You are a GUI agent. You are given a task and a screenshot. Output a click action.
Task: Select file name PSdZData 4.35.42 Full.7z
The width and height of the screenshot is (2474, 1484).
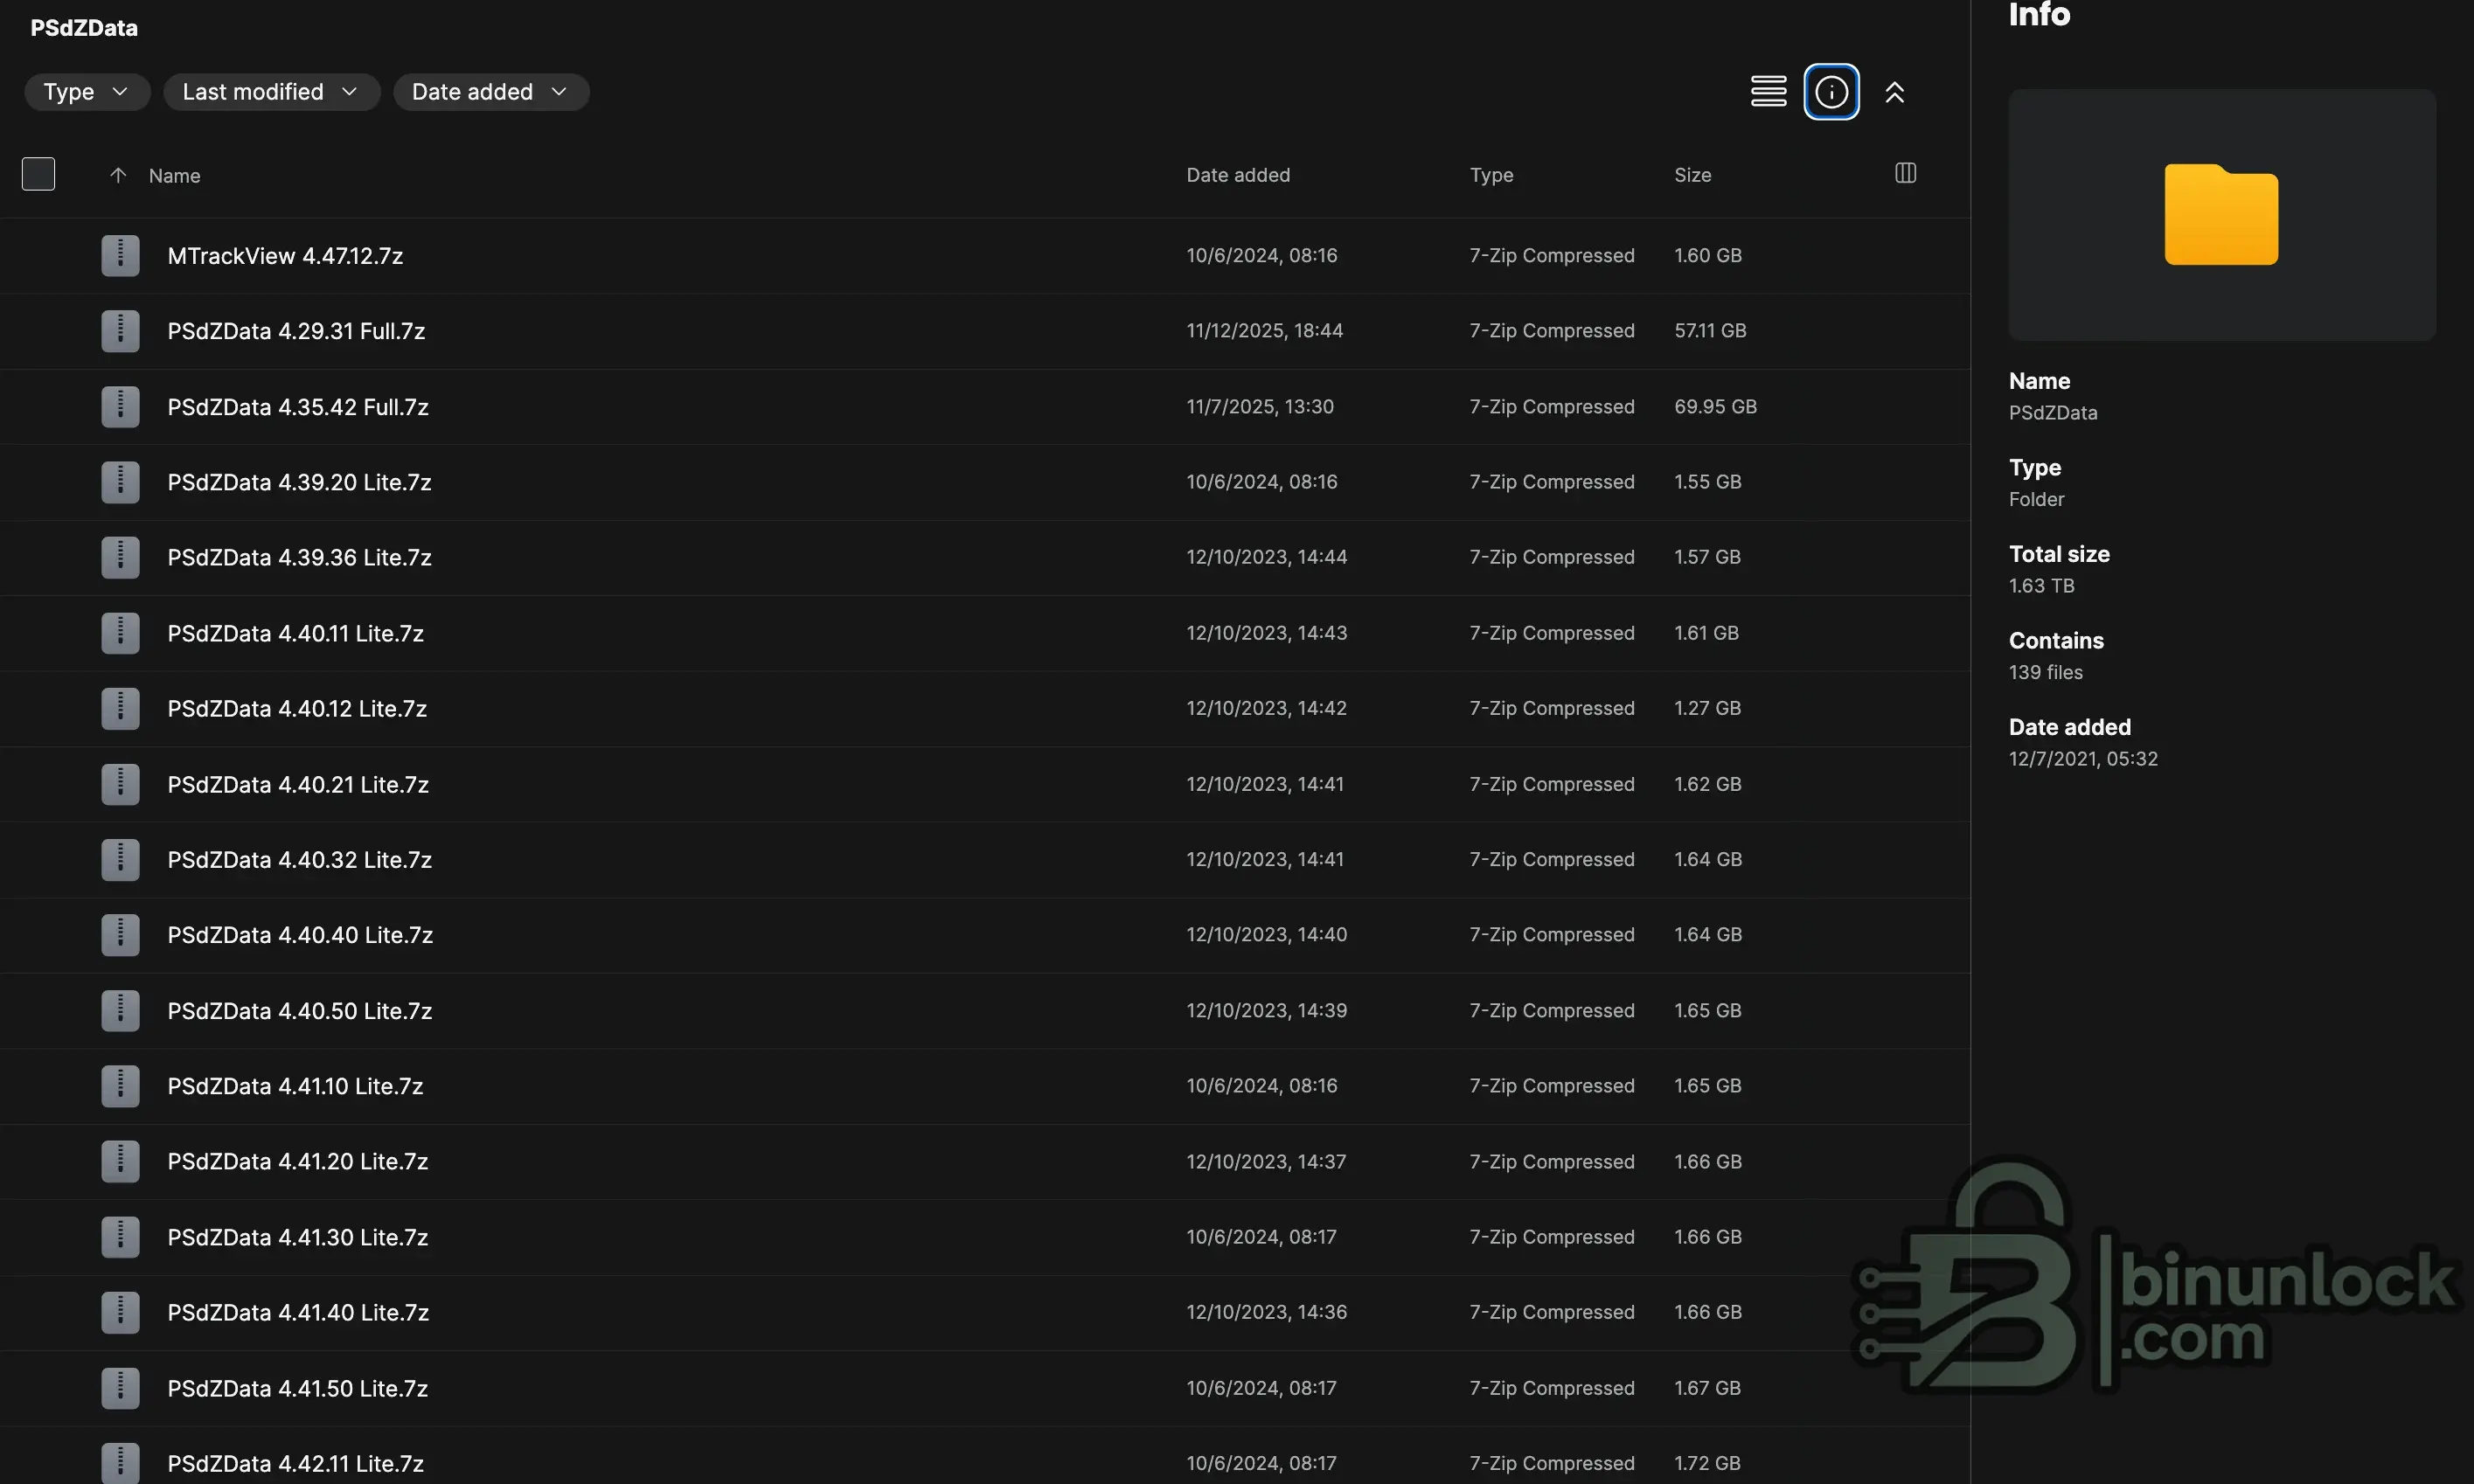coord(298,407)
